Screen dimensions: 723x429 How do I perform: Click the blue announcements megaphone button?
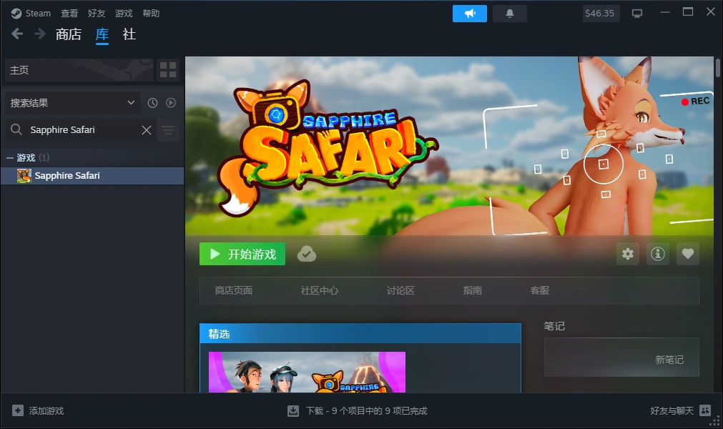click(469, 14)
